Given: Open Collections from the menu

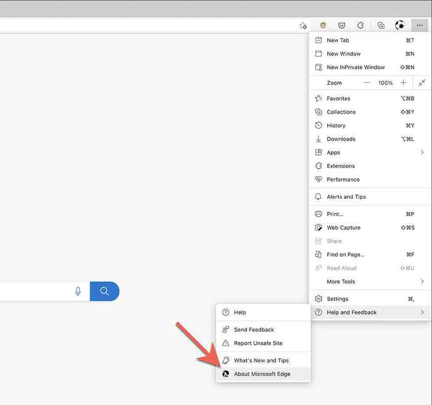Looking at the screenshot, I should (x=370, y=112).
